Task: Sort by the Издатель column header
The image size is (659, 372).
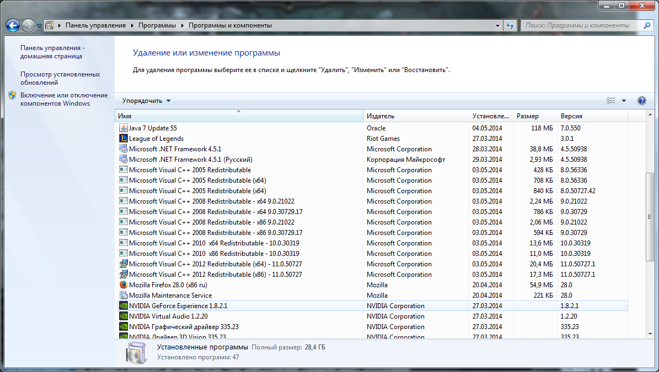Action: tap(416, 116)
